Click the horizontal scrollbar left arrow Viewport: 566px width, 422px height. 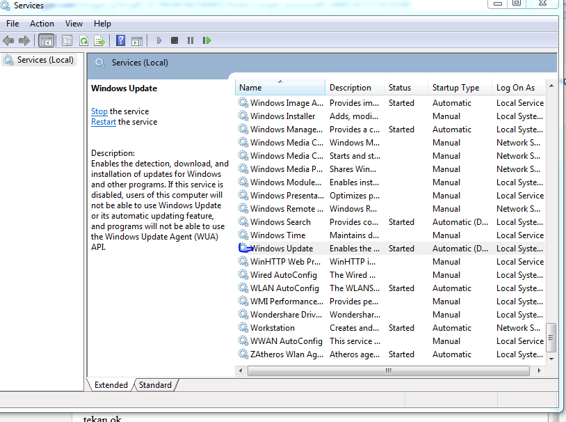pyautogui.click(x=241, y=370)
